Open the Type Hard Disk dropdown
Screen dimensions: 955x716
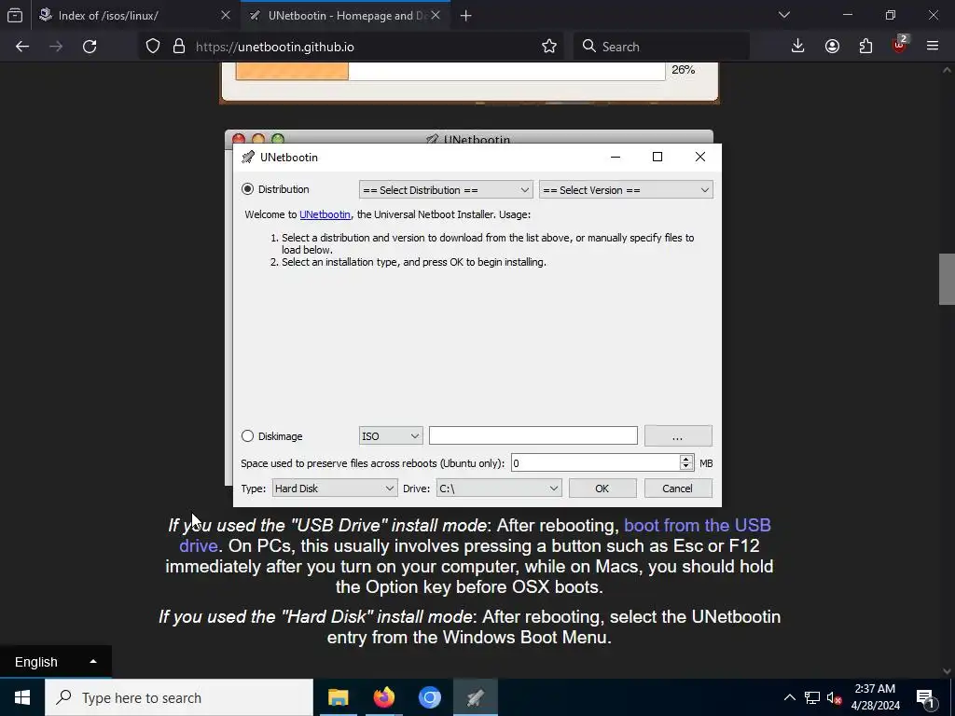pos(335,489)
